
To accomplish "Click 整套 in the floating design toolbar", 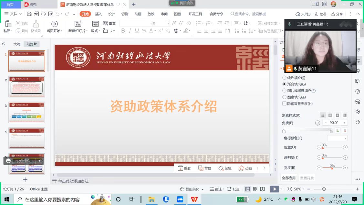I will (184, 168).
